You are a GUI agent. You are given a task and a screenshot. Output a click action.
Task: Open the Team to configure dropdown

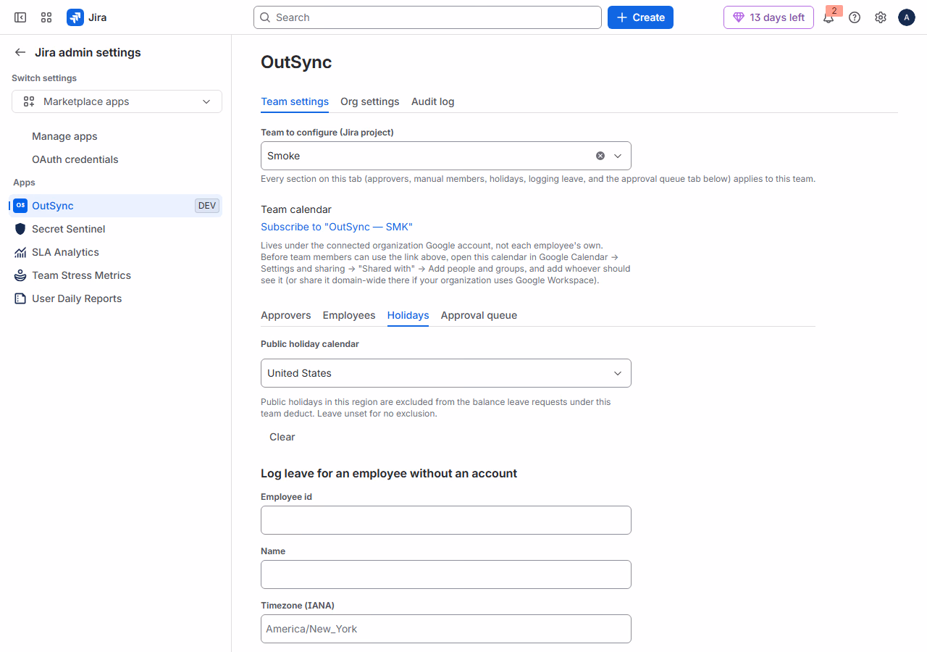pyautogui.click(x=446, y=156)
